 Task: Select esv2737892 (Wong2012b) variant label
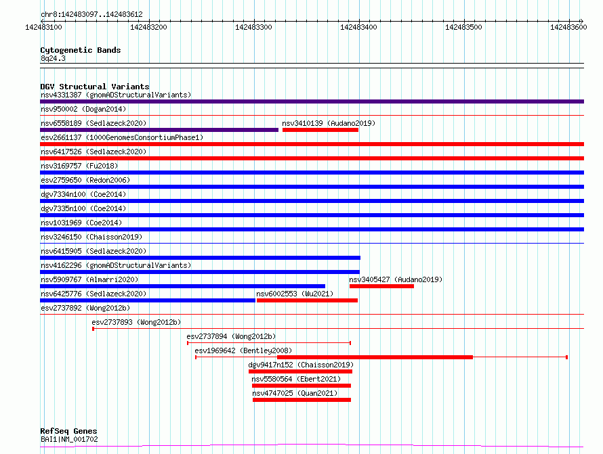pos(85,308)
